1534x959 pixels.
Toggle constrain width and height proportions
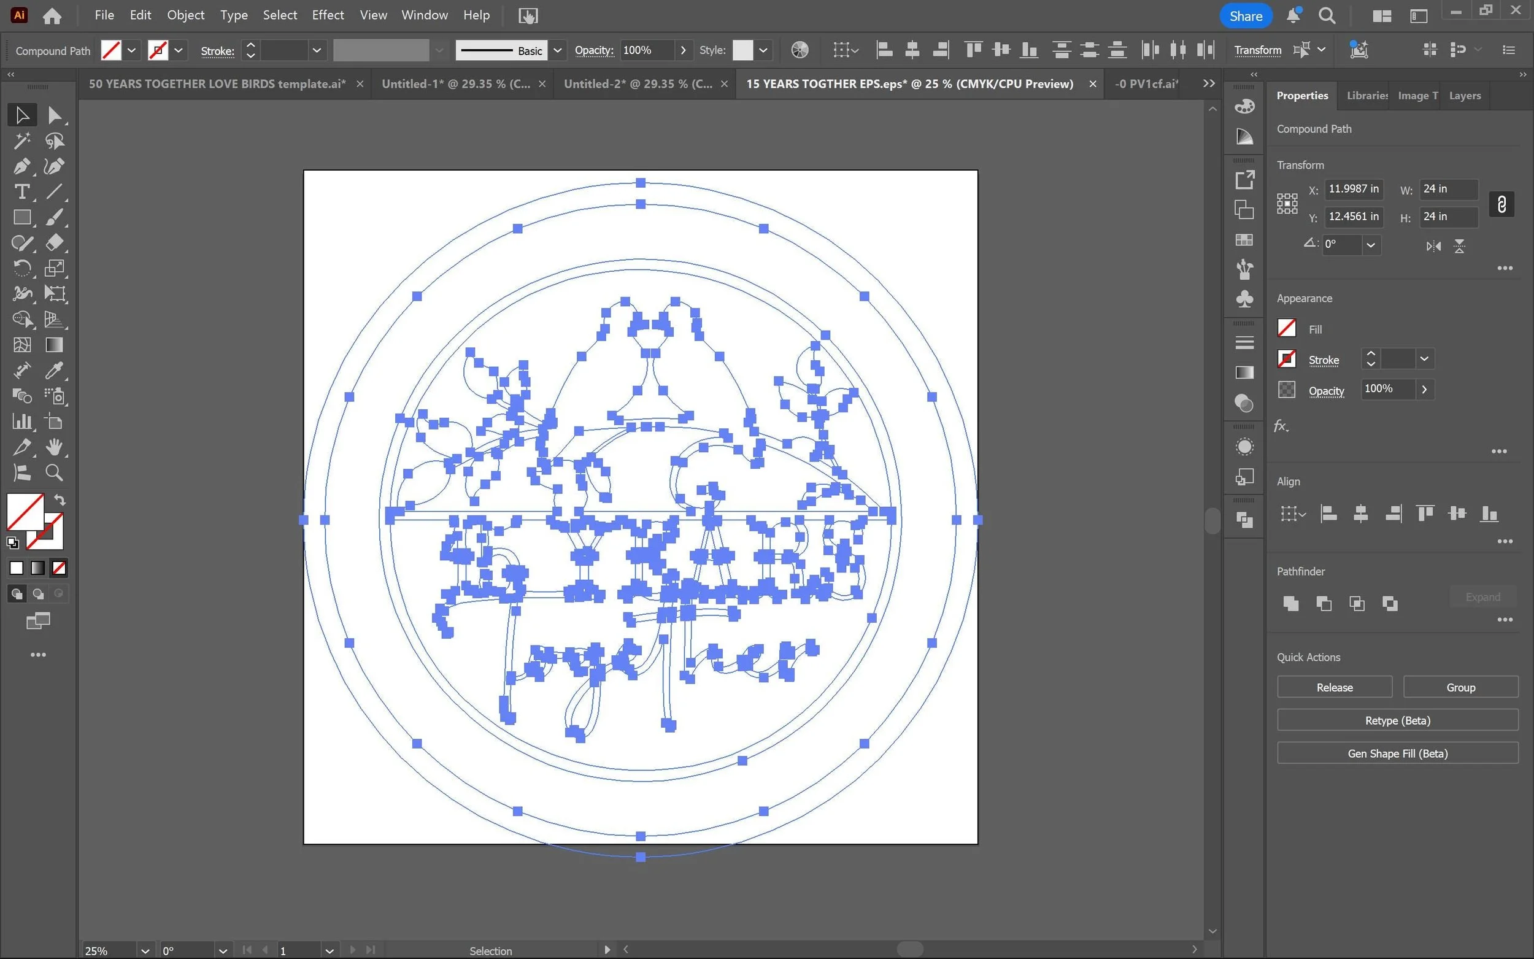[x=1501, y=204]
